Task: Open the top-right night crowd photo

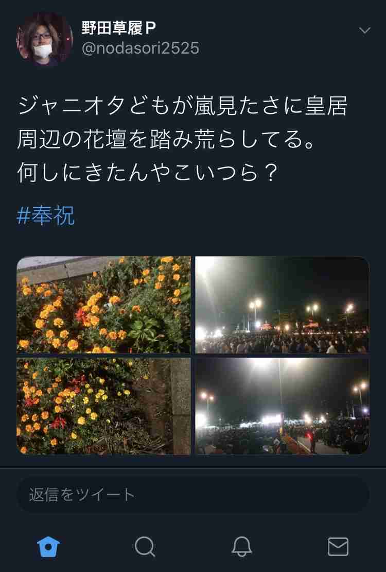Action: point(282,305)
